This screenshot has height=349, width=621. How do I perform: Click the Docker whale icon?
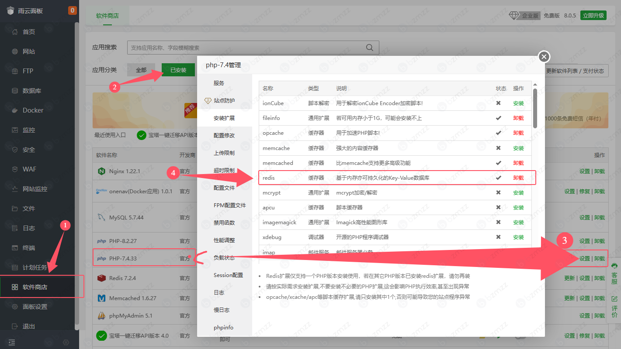pyautogui.click(x=15, y=110)
